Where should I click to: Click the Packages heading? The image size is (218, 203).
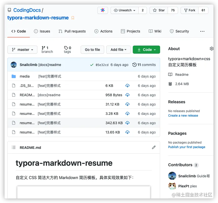coord(177,133)
